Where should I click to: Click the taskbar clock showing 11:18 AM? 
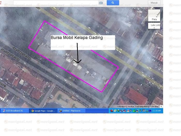[x=157, y=111]
